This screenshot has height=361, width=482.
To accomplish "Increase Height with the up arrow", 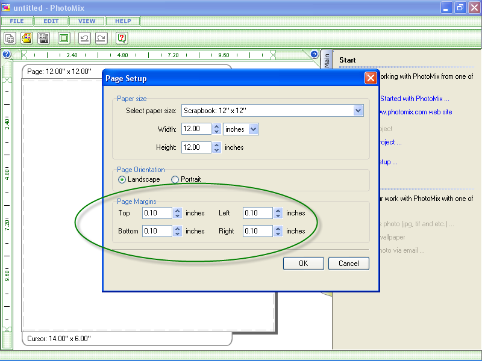I will tap(217, 144).
